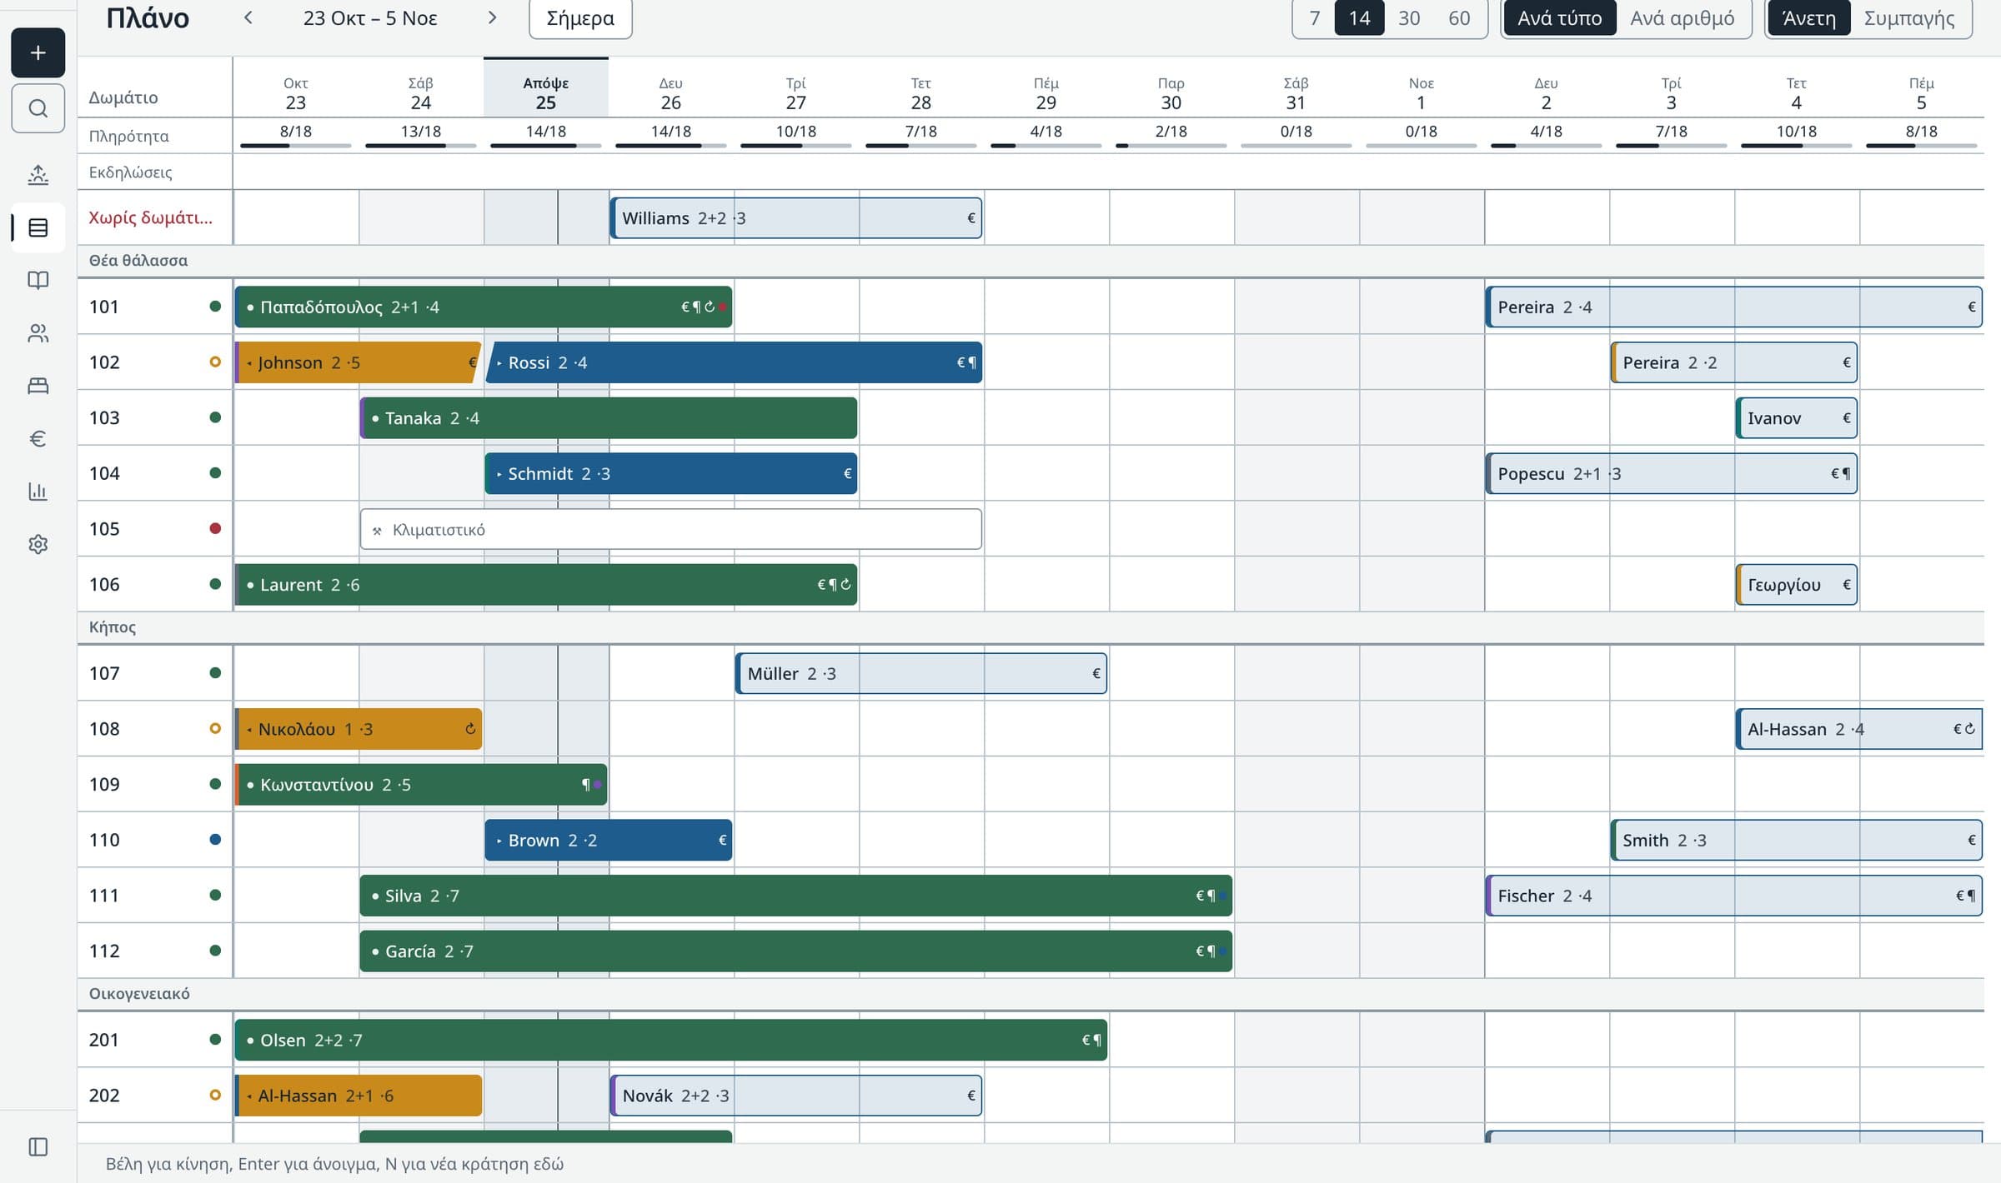The width and height of the screenshot is (2001, 1183).
Task: Select the Συμπαγής density option
Action: click(x=1909, y=18)
